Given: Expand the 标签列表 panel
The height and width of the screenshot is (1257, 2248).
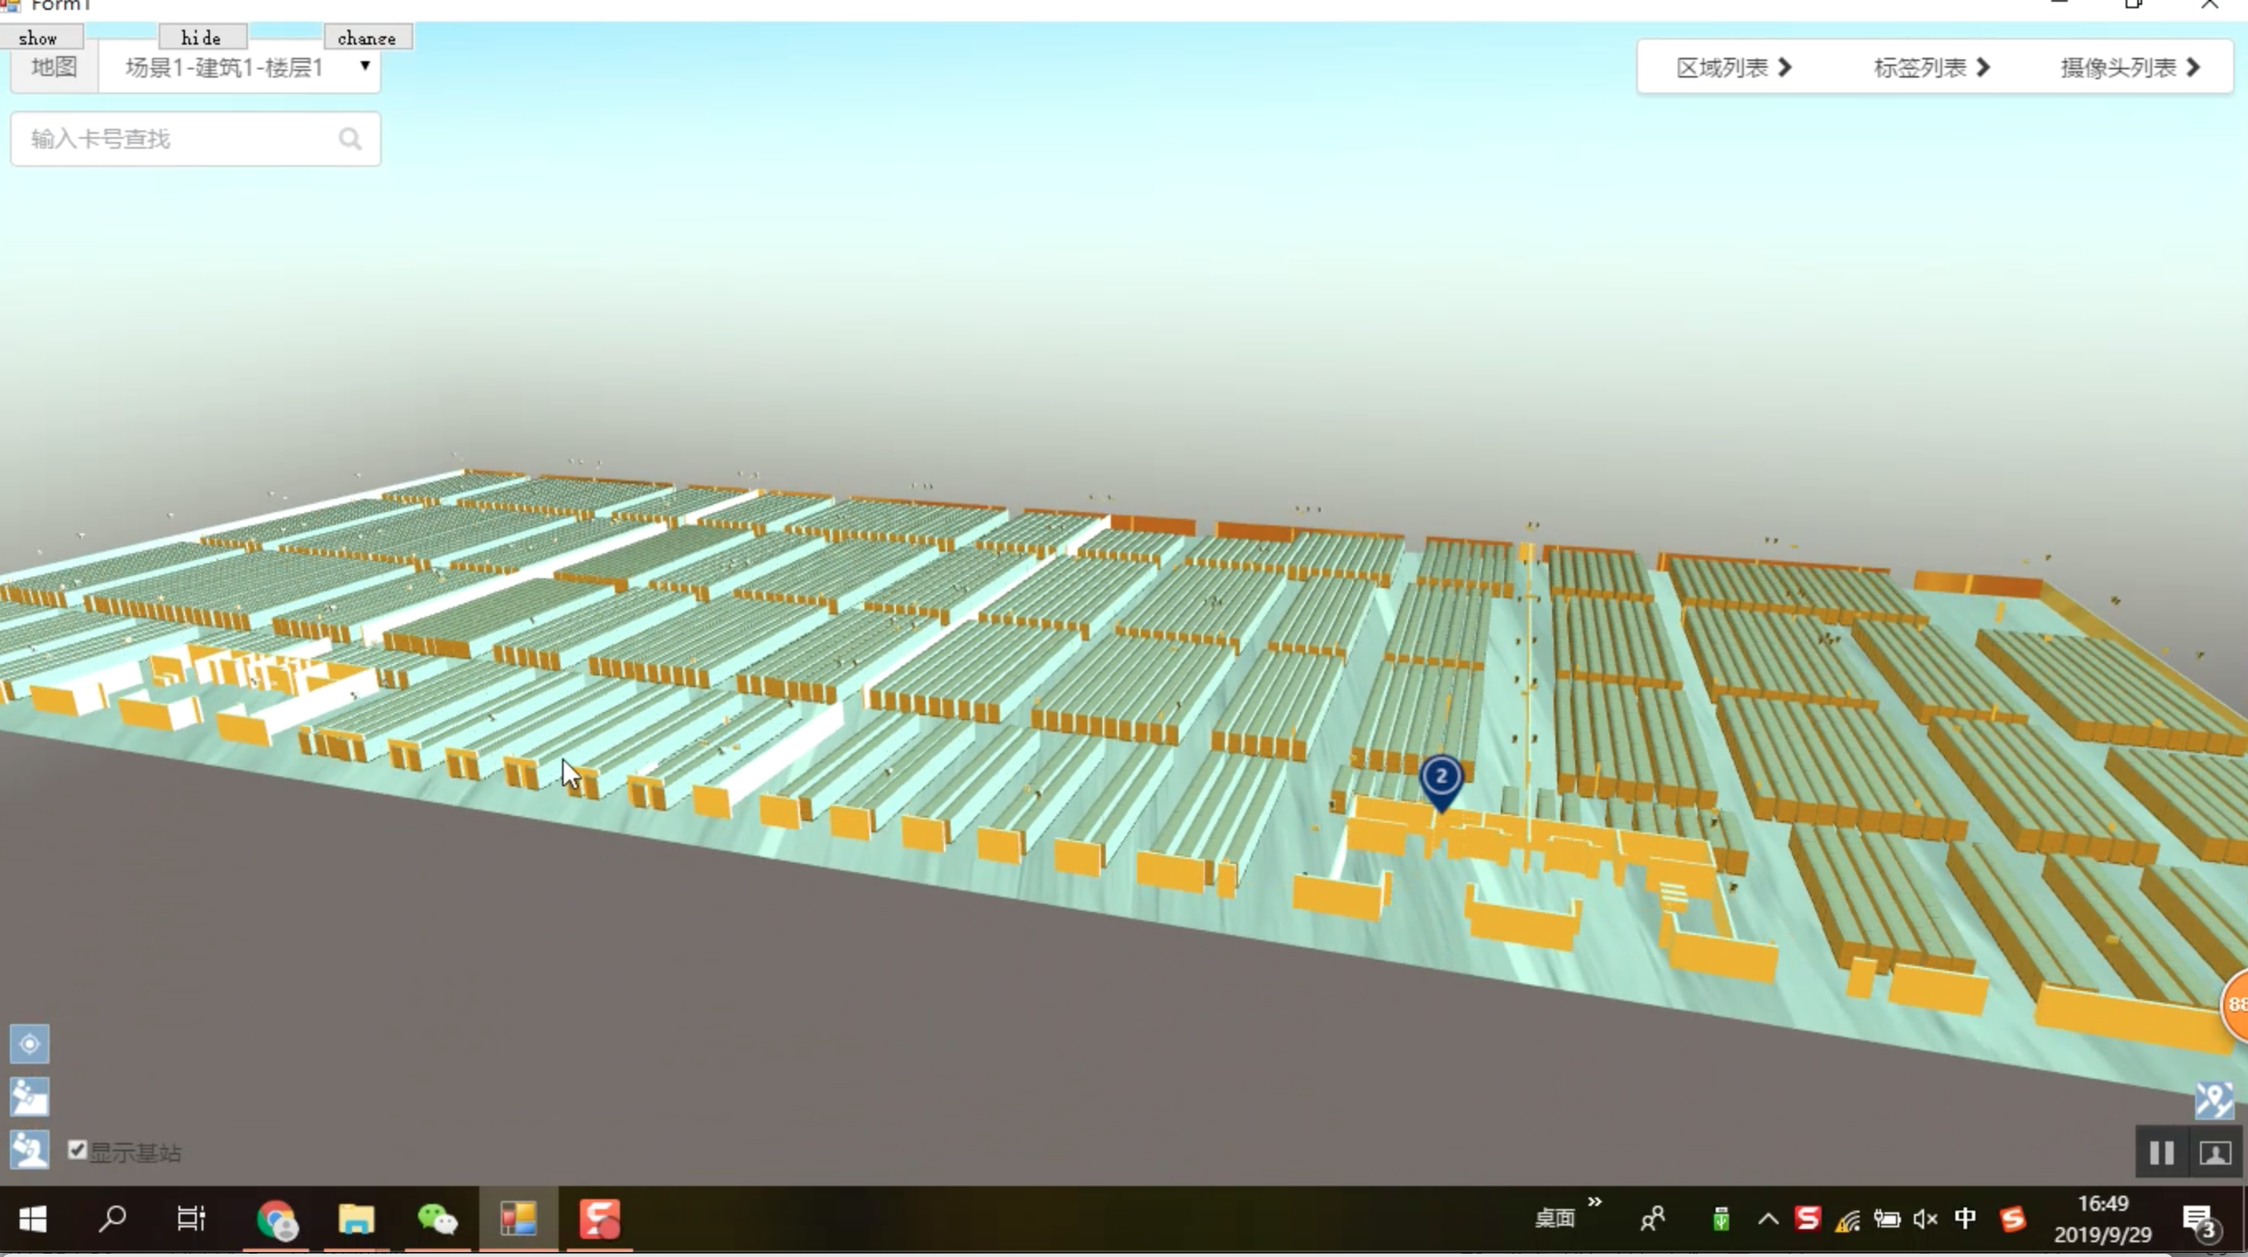Looking at the screenshot, I should coord(1931,67).
